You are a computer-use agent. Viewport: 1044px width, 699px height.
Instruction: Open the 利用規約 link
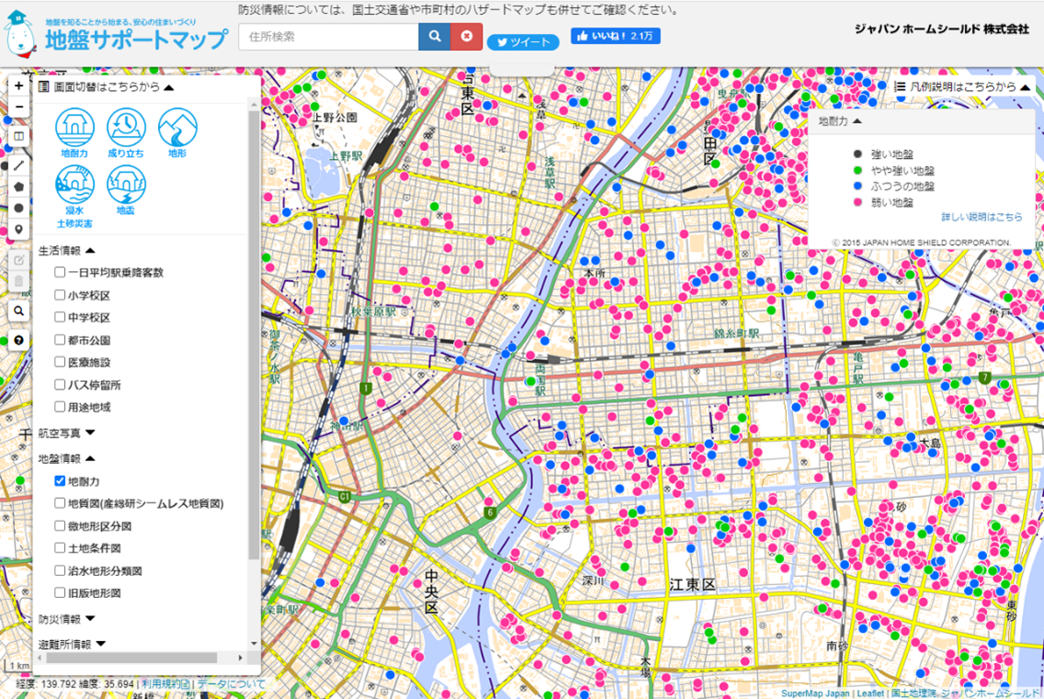tap(165, 683)
